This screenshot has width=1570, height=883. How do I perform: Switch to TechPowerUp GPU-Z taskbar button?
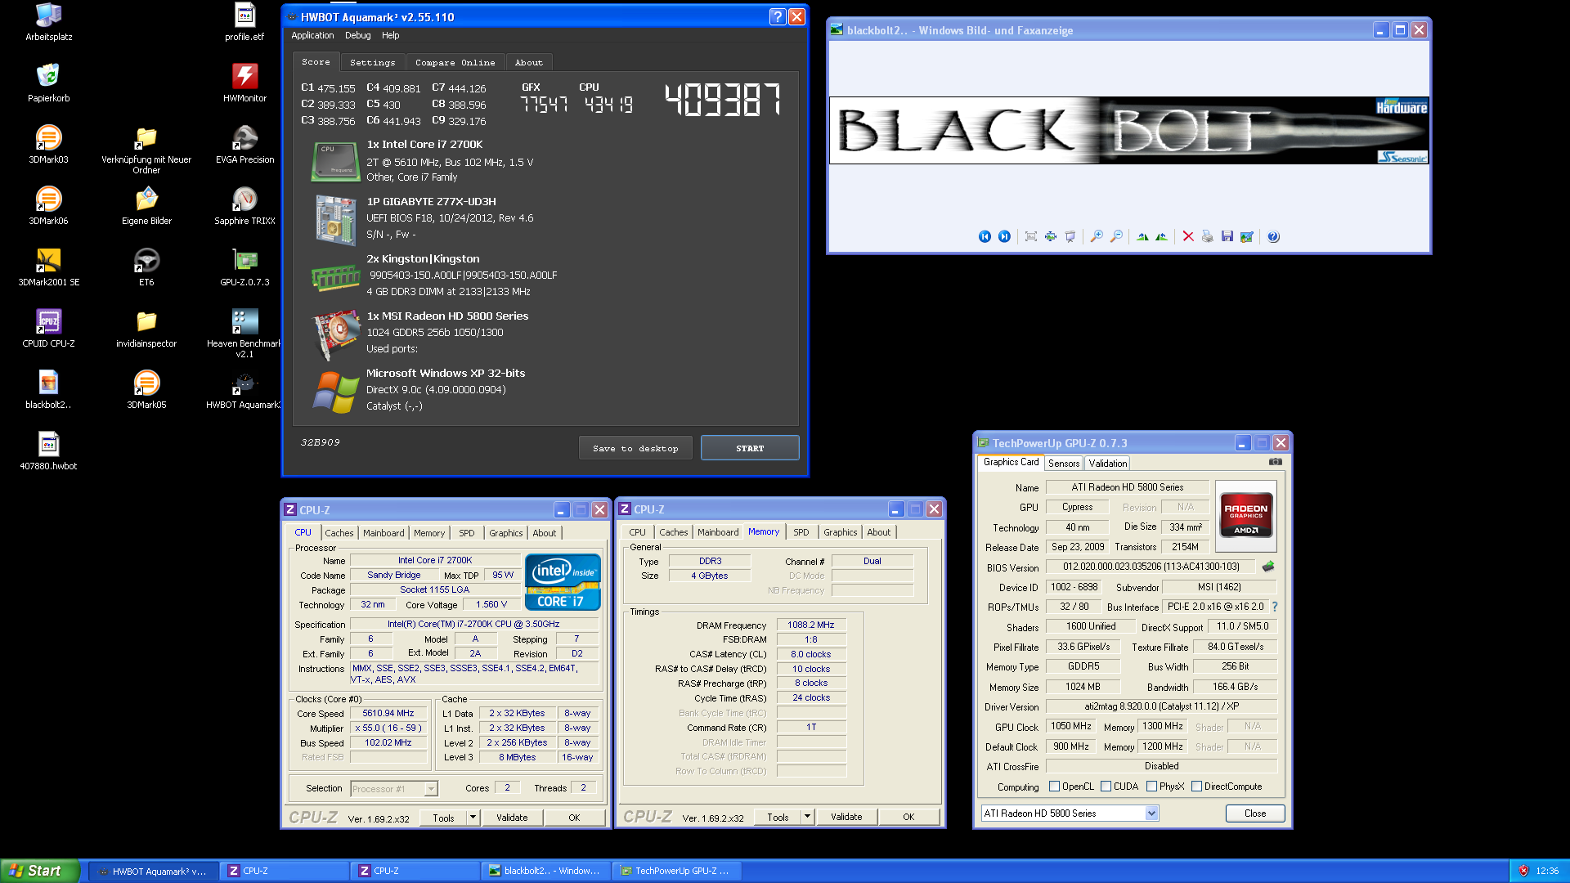tap(677, 871)
